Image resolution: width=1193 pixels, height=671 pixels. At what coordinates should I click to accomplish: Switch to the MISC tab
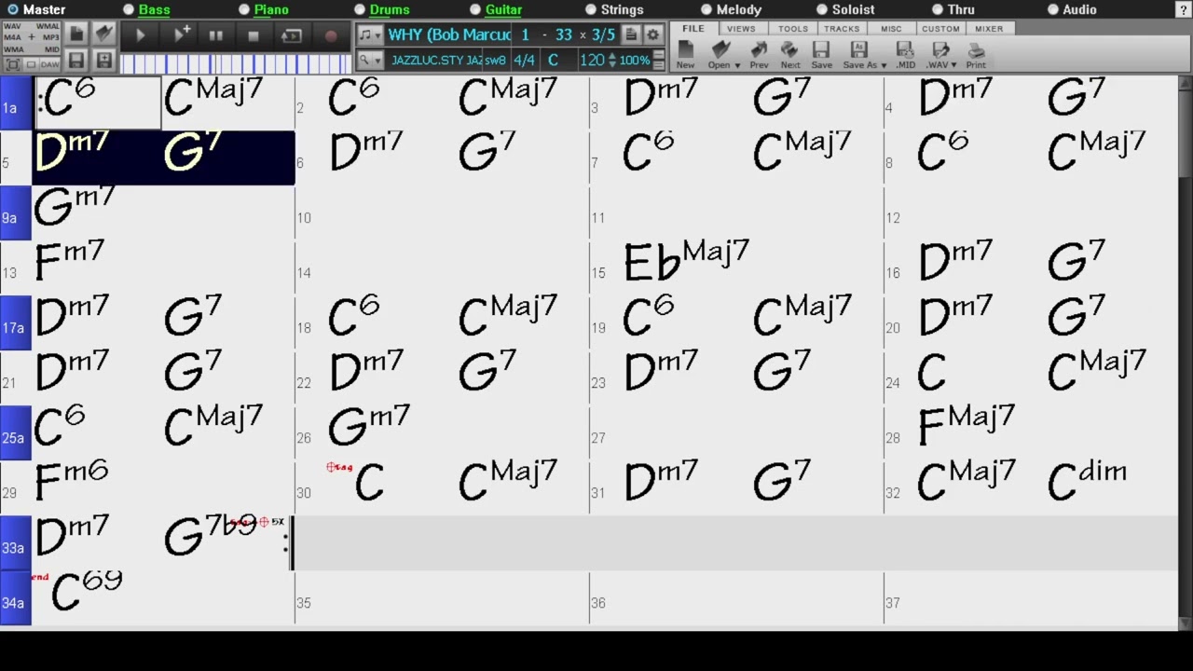click(891, 29)
